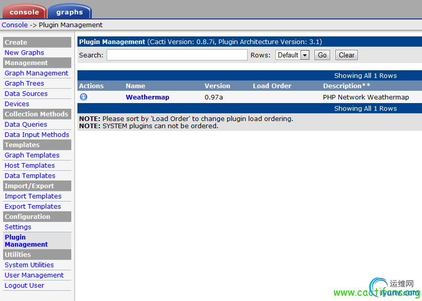Open System Utilities in sidebar

click(x=29, y=265)
